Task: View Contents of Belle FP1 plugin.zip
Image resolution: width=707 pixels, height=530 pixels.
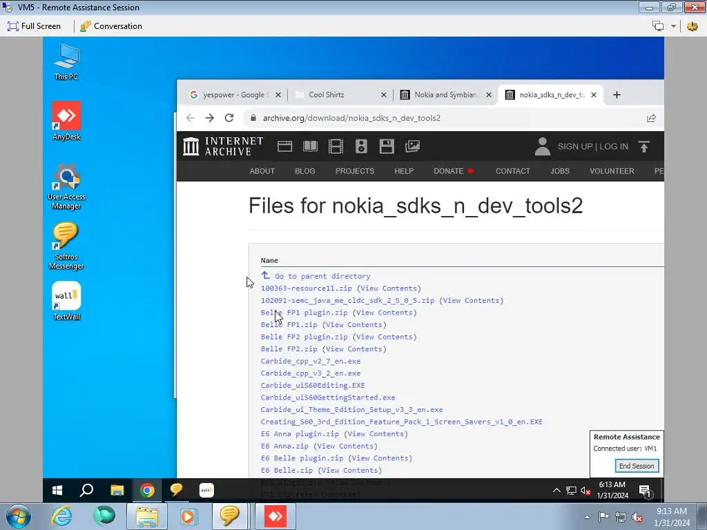Action: 384,313
